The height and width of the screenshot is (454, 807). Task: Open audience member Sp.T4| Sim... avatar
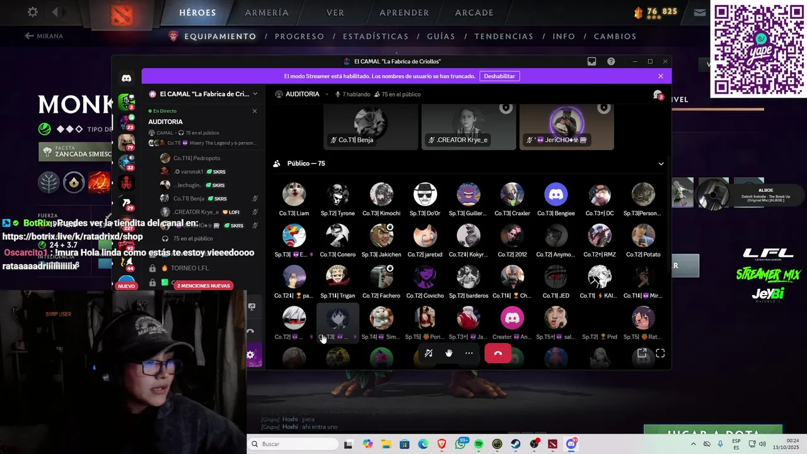(381, 318)
